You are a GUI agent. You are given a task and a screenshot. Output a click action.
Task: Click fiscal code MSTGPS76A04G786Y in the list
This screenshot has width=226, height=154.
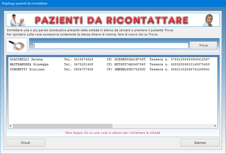point(130,65)
